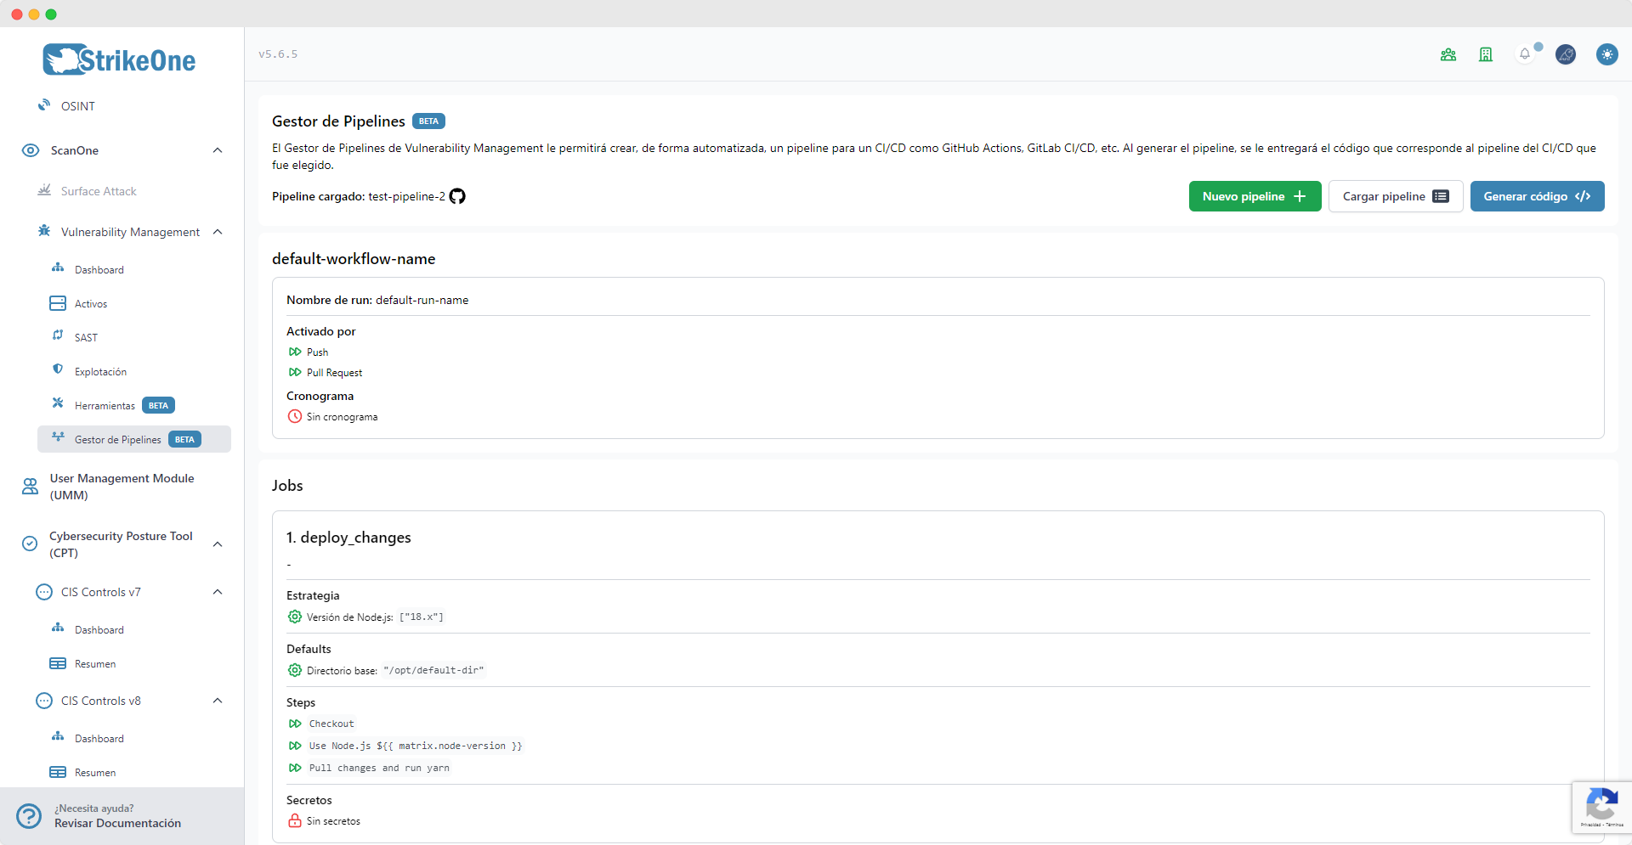1632x845 pixels.
Task: Click the building organization icon in header
Action: click(x=1486, y=54)
